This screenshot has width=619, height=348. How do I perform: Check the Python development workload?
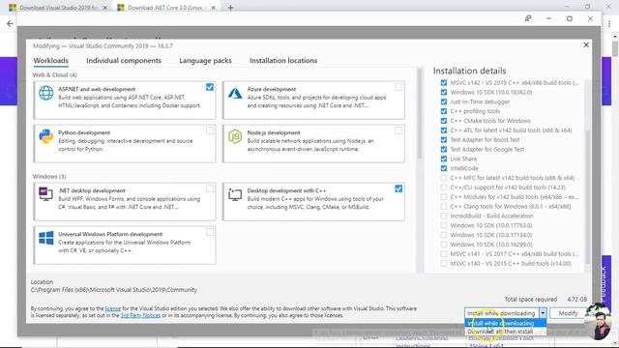point(210,130)
